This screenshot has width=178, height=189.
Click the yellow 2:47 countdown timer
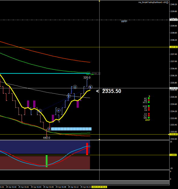148,120
